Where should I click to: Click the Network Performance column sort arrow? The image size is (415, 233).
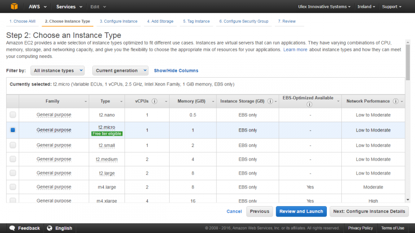[402, 101]
